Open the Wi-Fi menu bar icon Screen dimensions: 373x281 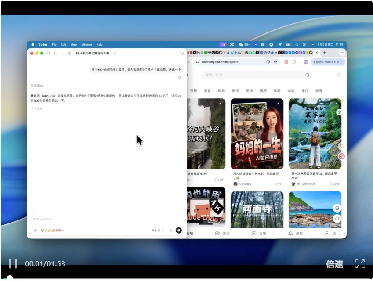[280, 44]
